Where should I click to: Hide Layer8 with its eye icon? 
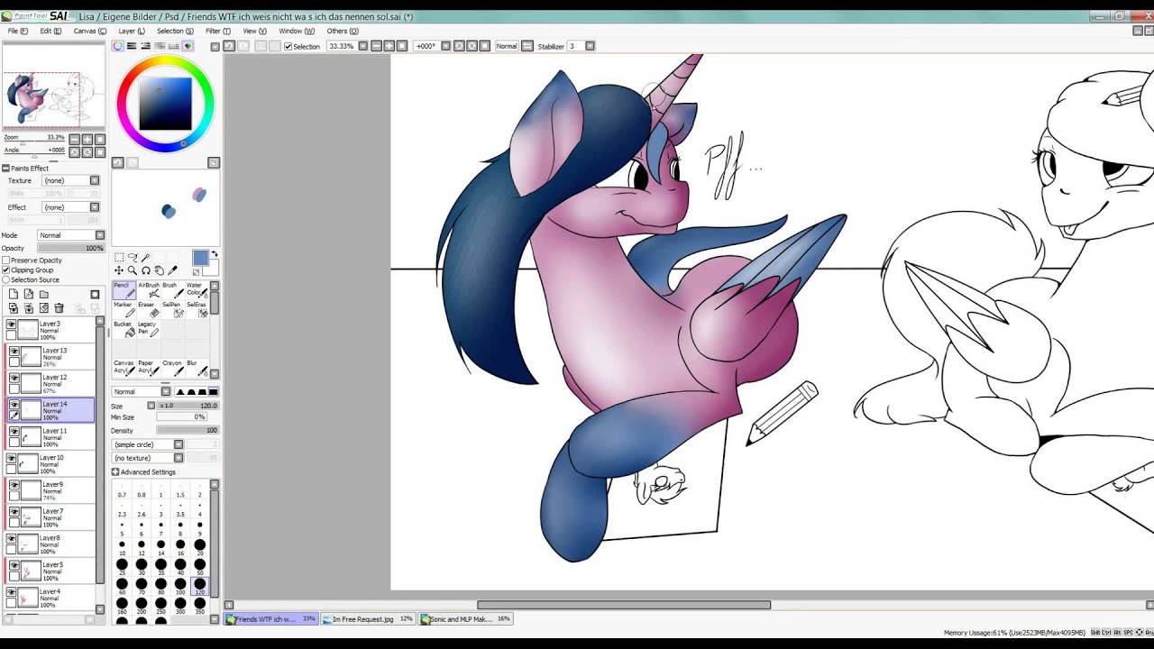coord(12,539)
